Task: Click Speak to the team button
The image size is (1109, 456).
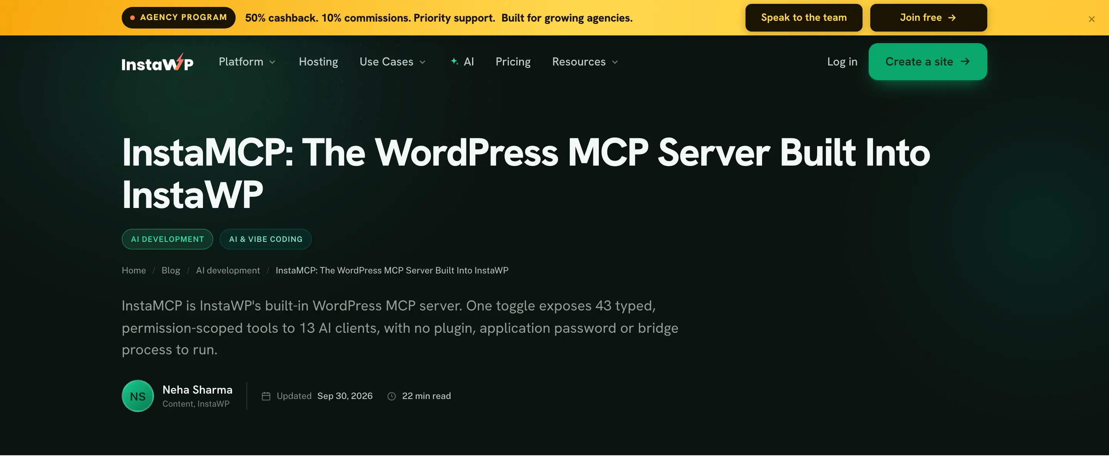Action: point(804,18)
